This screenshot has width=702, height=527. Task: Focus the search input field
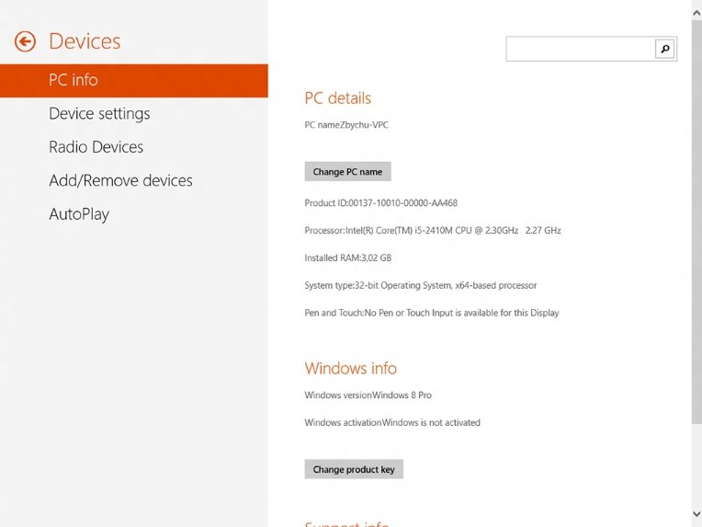pos(580,49)
